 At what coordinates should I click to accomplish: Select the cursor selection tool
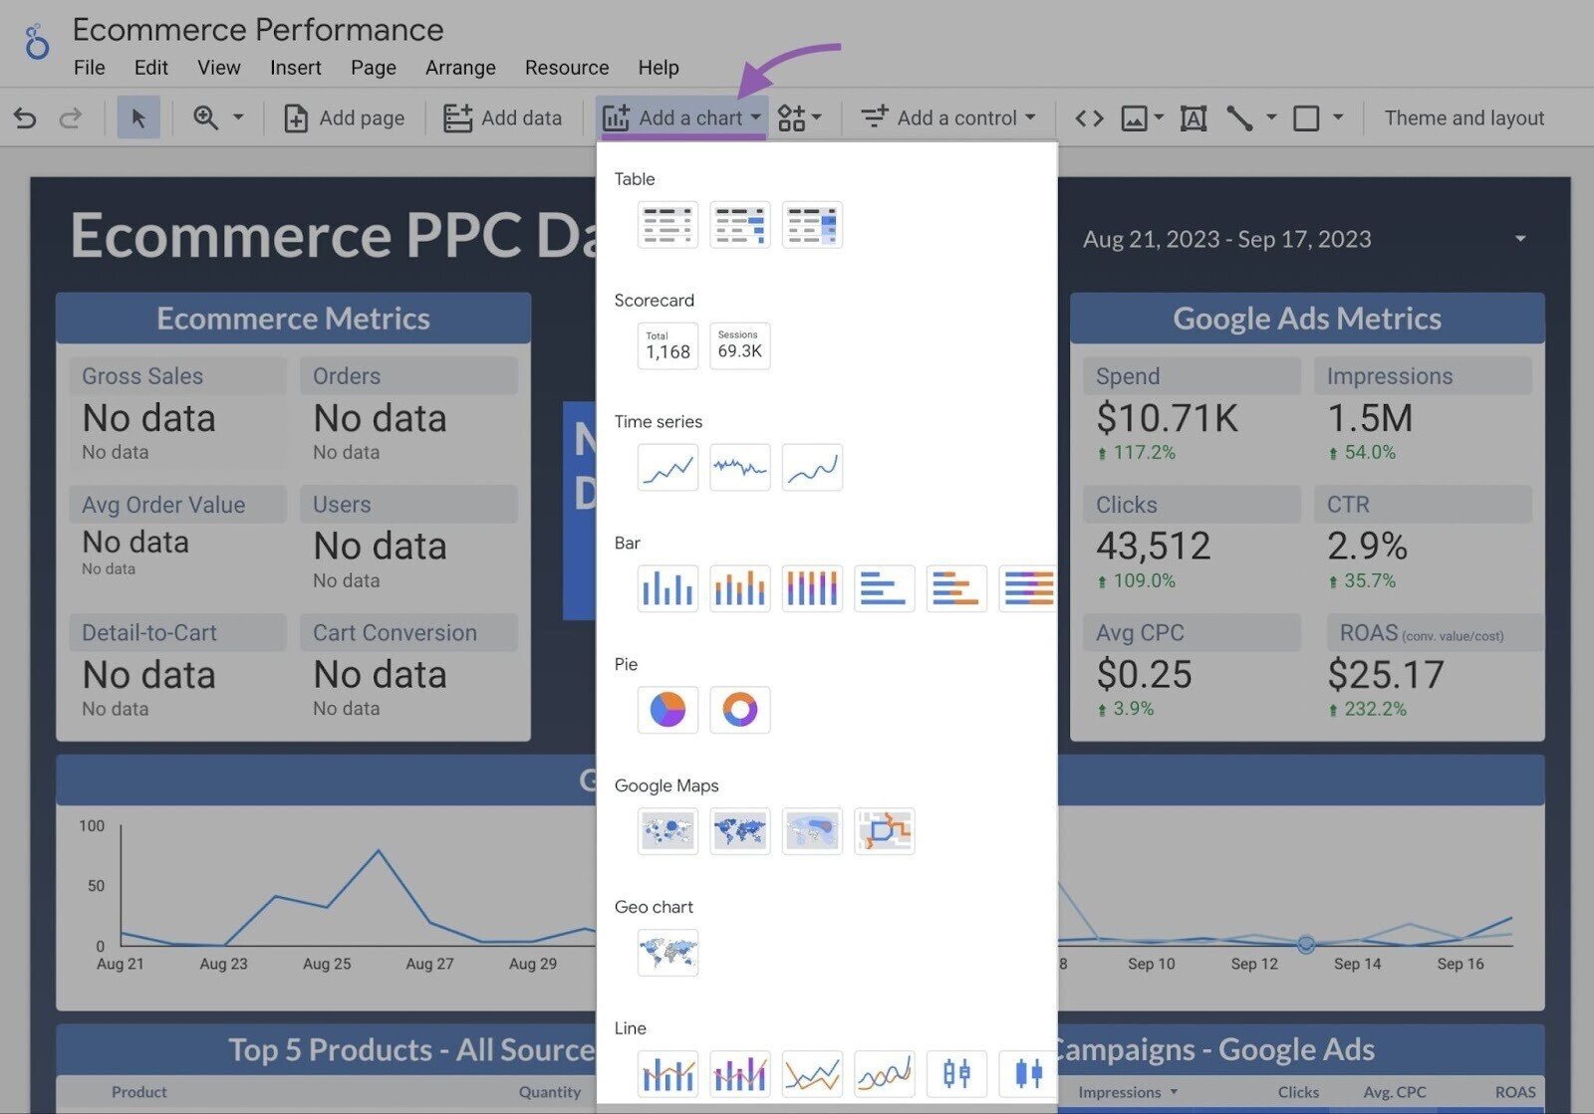tap(139, 116)
